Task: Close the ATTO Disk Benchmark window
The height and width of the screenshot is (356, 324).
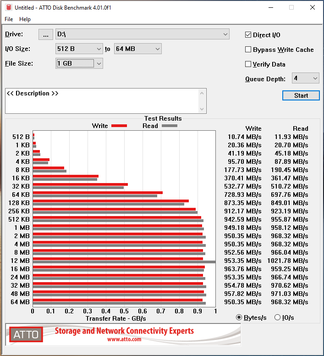Action: tap(313, 7)
